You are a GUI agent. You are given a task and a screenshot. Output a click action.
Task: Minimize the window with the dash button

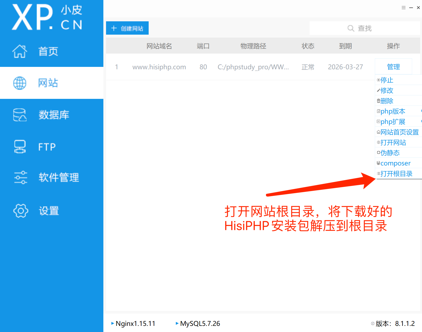[x=411, y=8]
